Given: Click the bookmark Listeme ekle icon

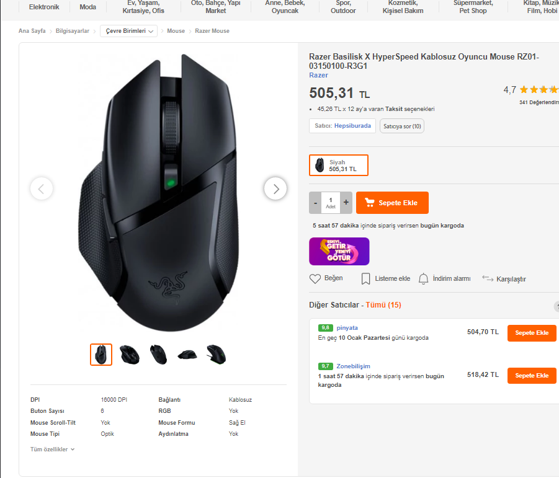Looking at the screenshot, I should tap(366, 278).
